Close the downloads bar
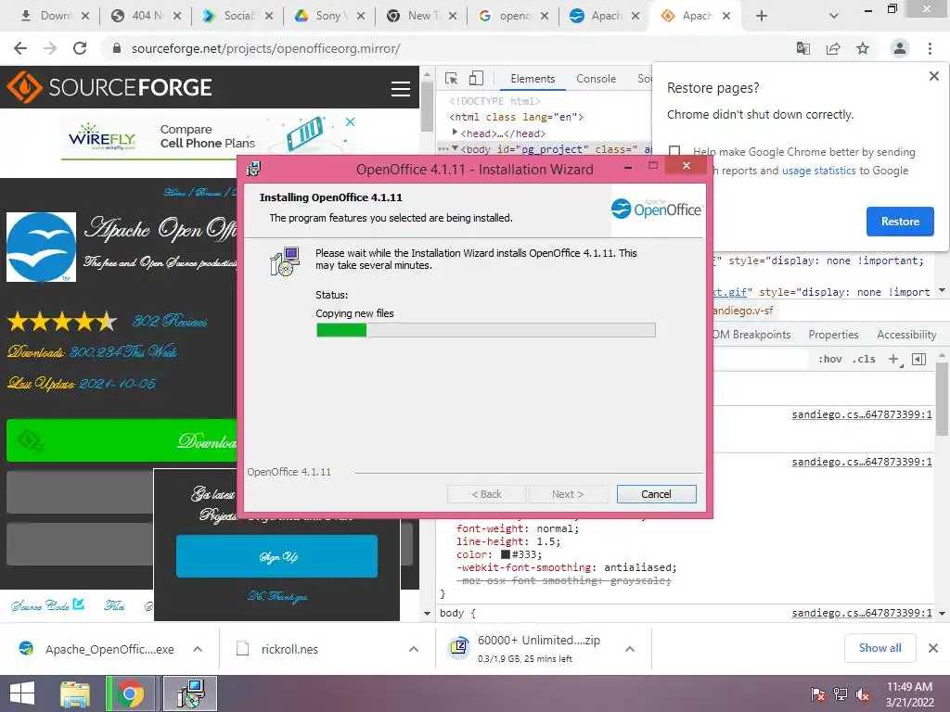Viewport: 950px width, 712px height. click(933, 648)
